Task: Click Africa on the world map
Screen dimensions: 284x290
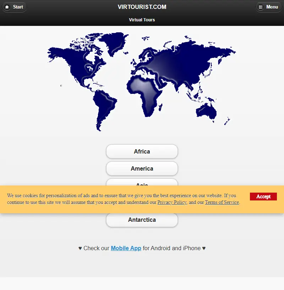Action: (145, 94)
